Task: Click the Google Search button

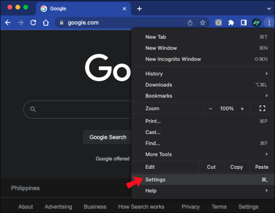Action: pyautogui.click(x=107, y=137)
